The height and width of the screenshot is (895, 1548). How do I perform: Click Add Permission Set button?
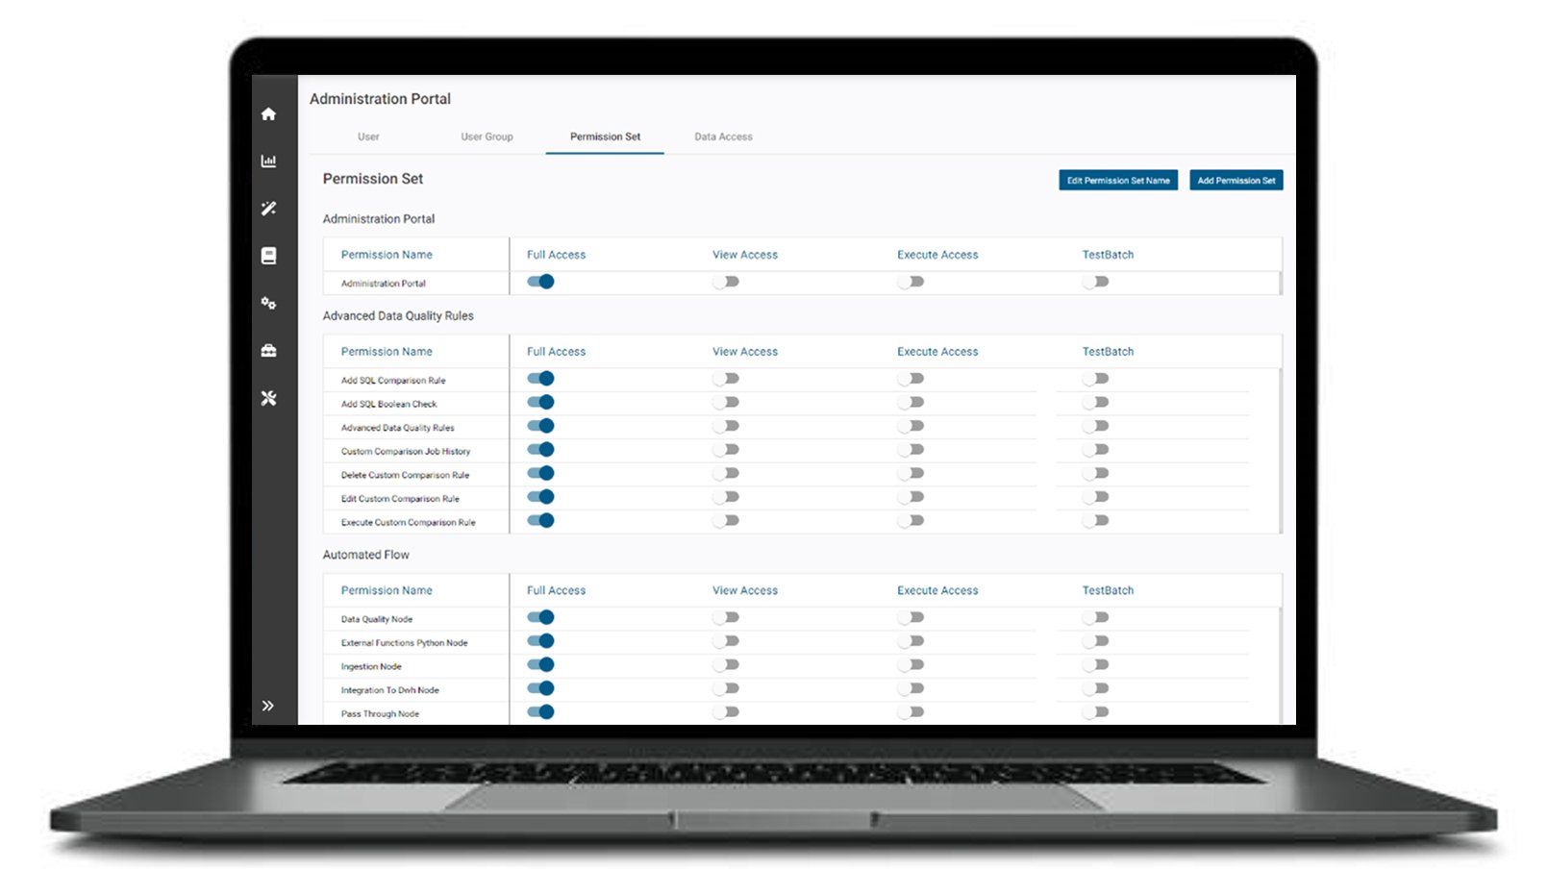[x=1236, y=181]
